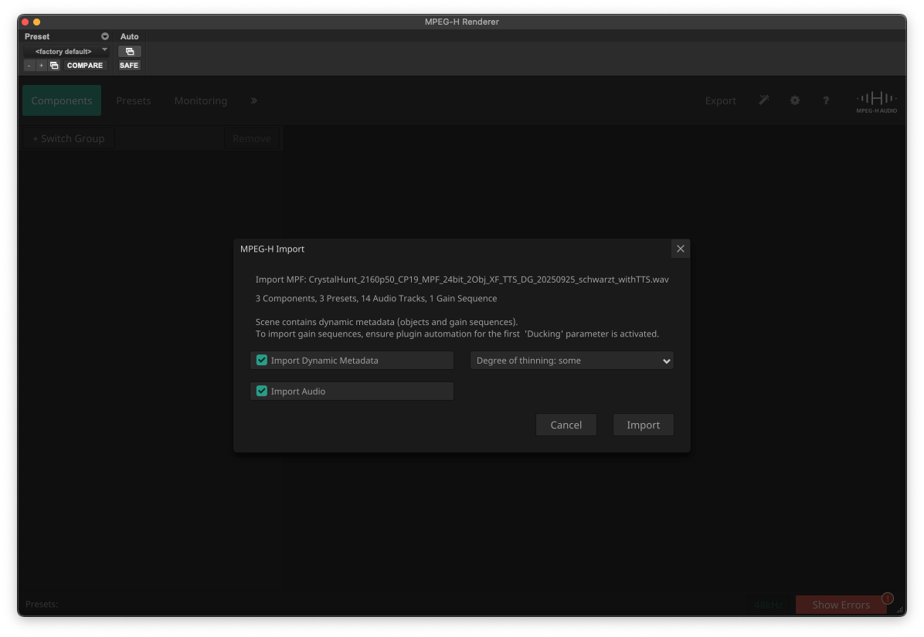This screenshot has height=637, width=924.
Task: Open the Monitoring tab
Action: click(x=200, y=100)
